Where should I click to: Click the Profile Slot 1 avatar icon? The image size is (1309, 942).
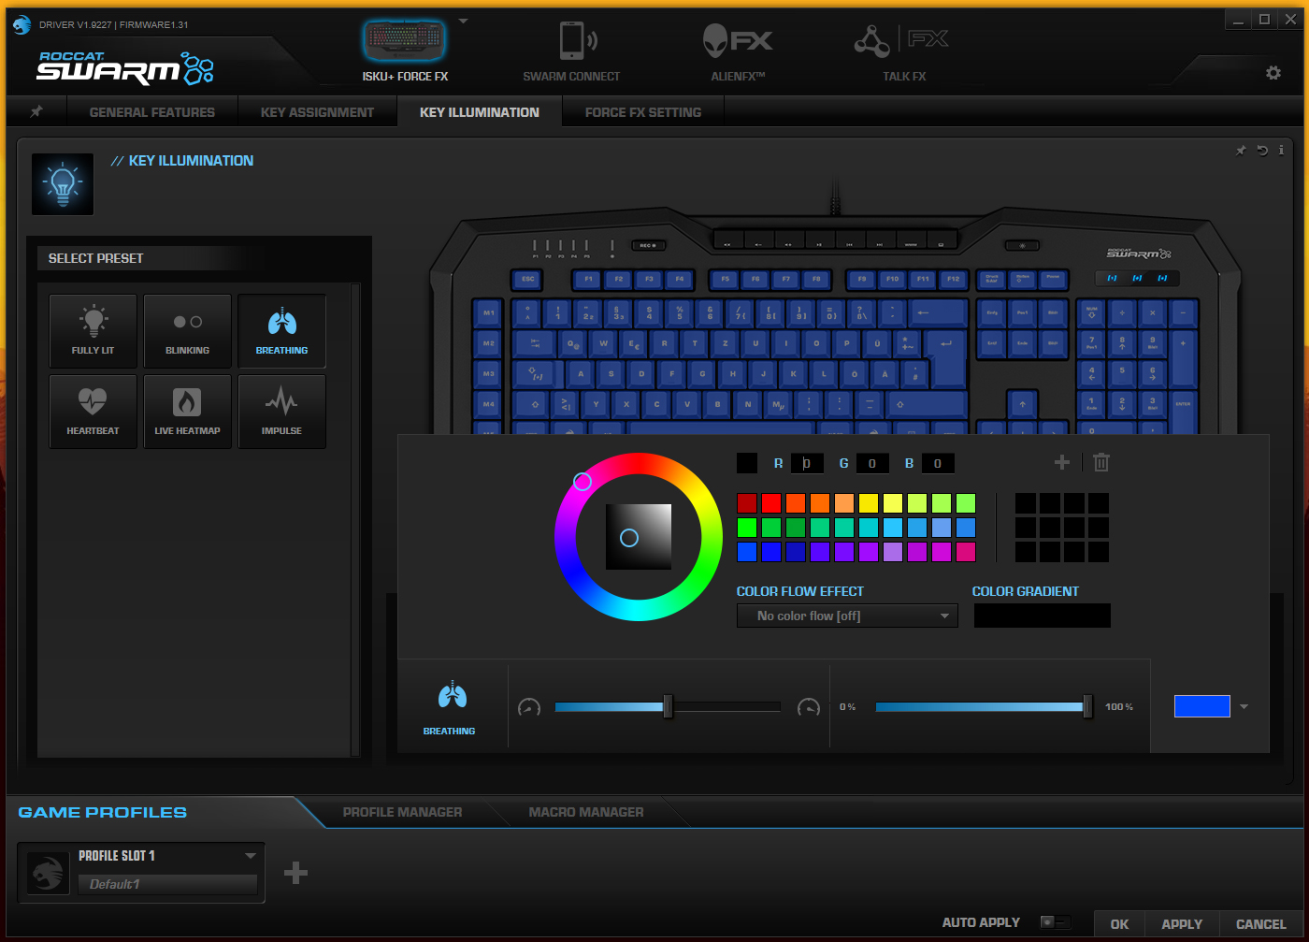pyautogui.click(x=48, y=873)
